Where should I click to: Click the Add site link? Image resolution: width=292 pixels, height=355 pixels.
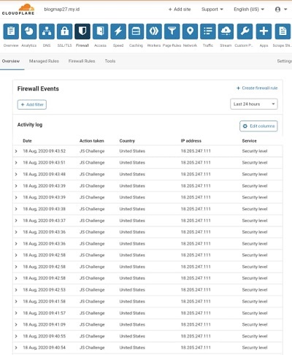coord(180,9)
